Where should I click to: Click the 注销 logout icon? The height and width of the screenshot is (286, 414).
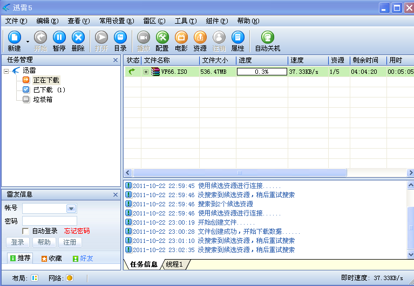tap(219, 37)
